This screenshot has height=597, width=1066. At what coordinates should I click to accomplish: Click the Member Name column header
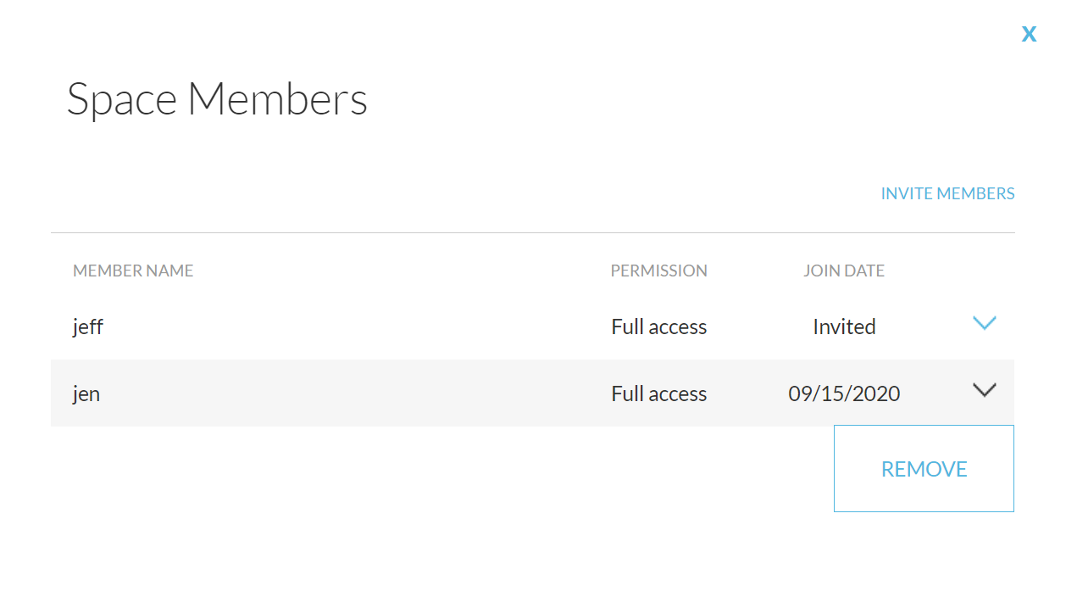click(x=133, y=271)
